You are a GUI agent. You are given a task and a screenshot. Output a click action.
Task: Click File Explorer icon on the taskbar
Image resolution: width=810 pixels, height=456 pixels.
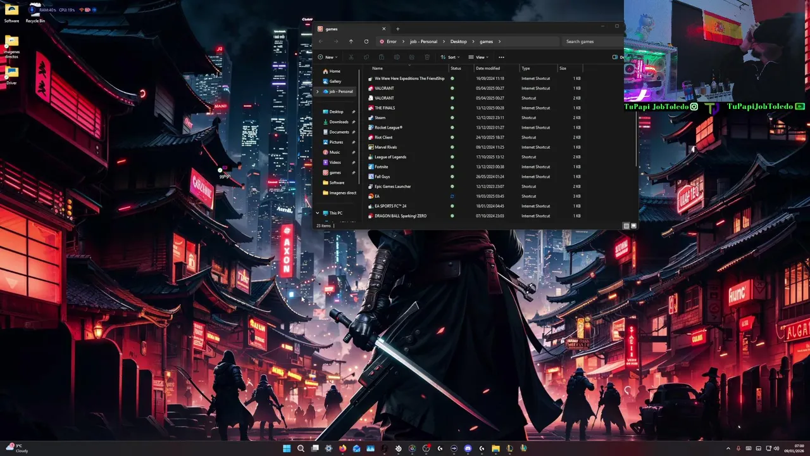tap(495, 448)
